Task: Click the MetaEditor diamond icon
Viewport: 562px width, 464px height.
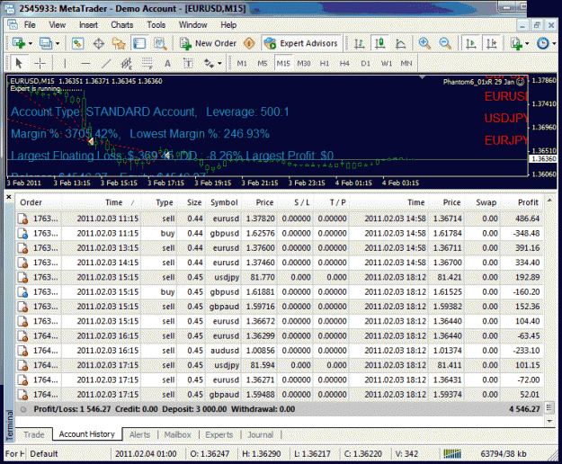Action: point(249,43)
